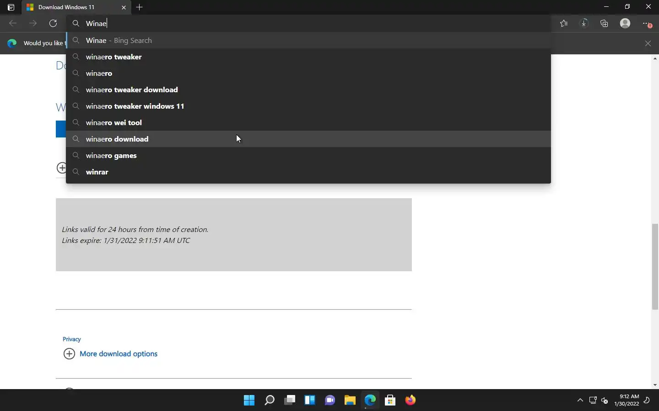
Task: Open the notification center moon icon
Action: point(647,400)
